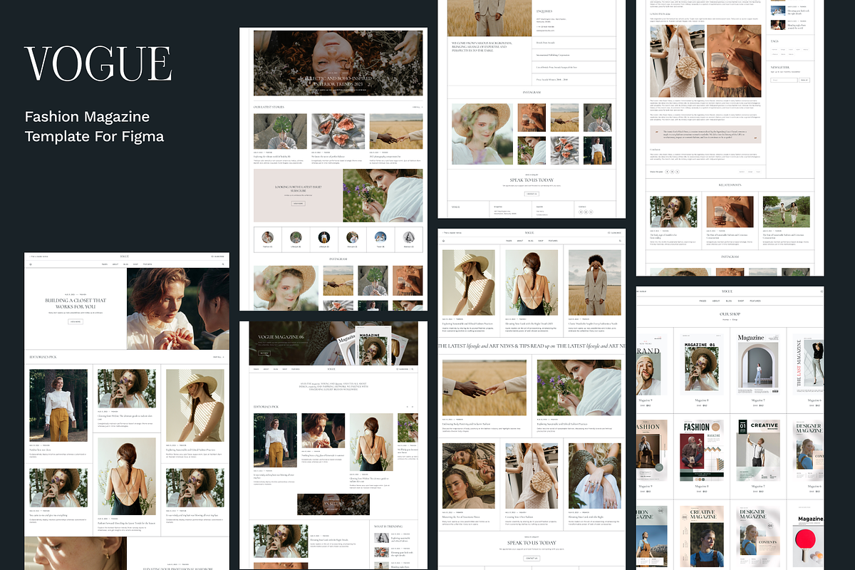
Task: Click BUILDING A CLOSET THAT WORKS FOR YOU headline
Action: point(76,304)
